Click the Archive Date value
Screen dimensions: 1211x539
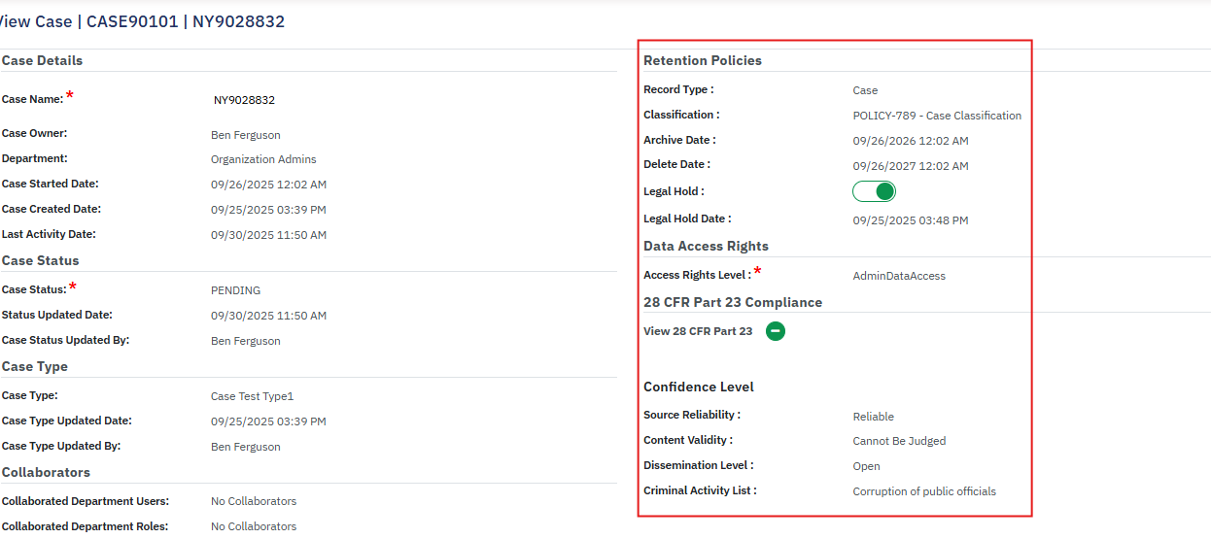911,141
